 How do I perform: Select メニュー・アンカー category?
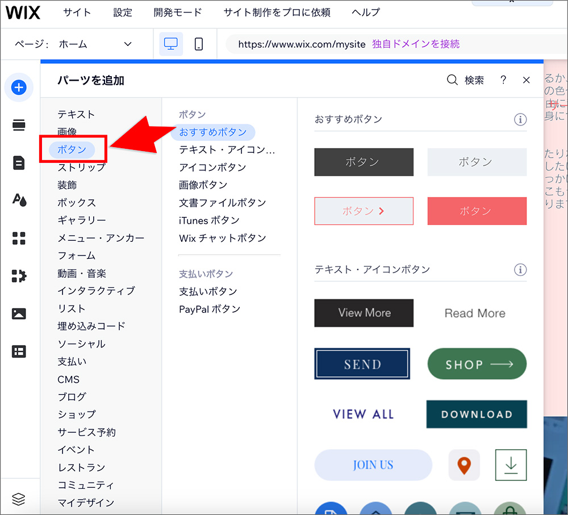tap(101, 238)
